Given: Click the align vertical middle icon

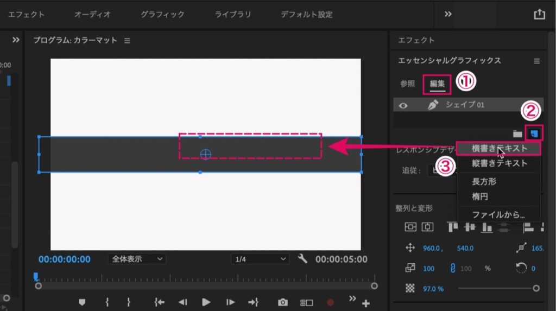Looking at the screenshot, I should pyautogui.click(x=470, y=227).
